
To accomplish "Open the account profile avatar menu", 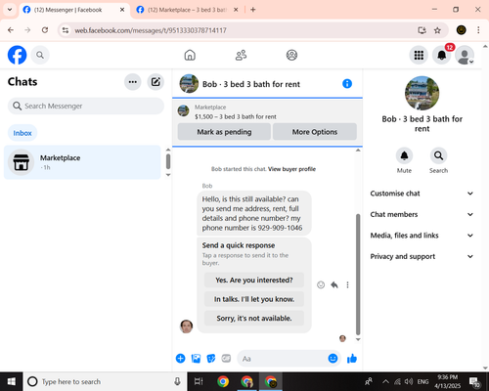I will pos(465,55).
